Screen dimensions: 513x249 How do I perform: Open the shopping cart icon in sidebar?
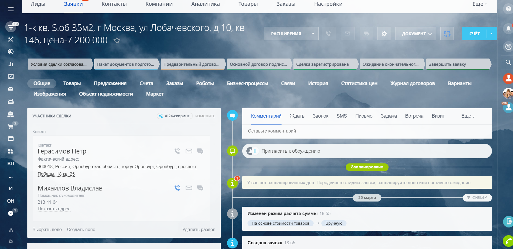11,126
